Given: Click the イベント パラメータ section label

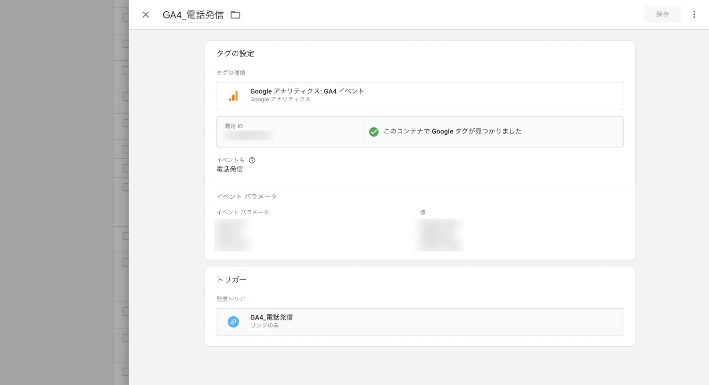Looking at the screenshot, I should 247,197.
